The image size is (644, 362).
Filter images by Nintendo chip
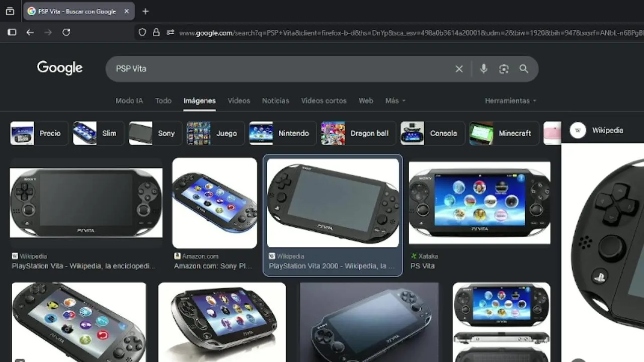tap(283, 133)
